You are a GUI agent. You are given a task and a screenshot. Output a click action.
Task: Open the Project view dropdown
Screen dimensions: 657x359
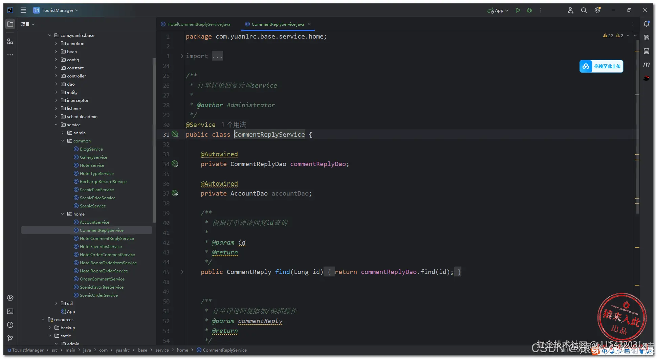[x=28, y=24]
